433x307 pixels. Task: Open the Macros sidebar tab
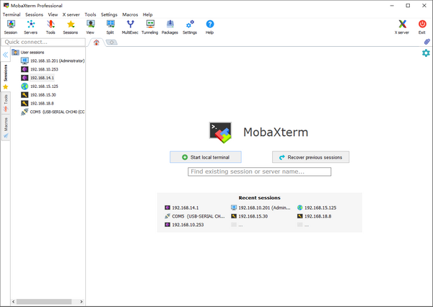coord(6,128)
